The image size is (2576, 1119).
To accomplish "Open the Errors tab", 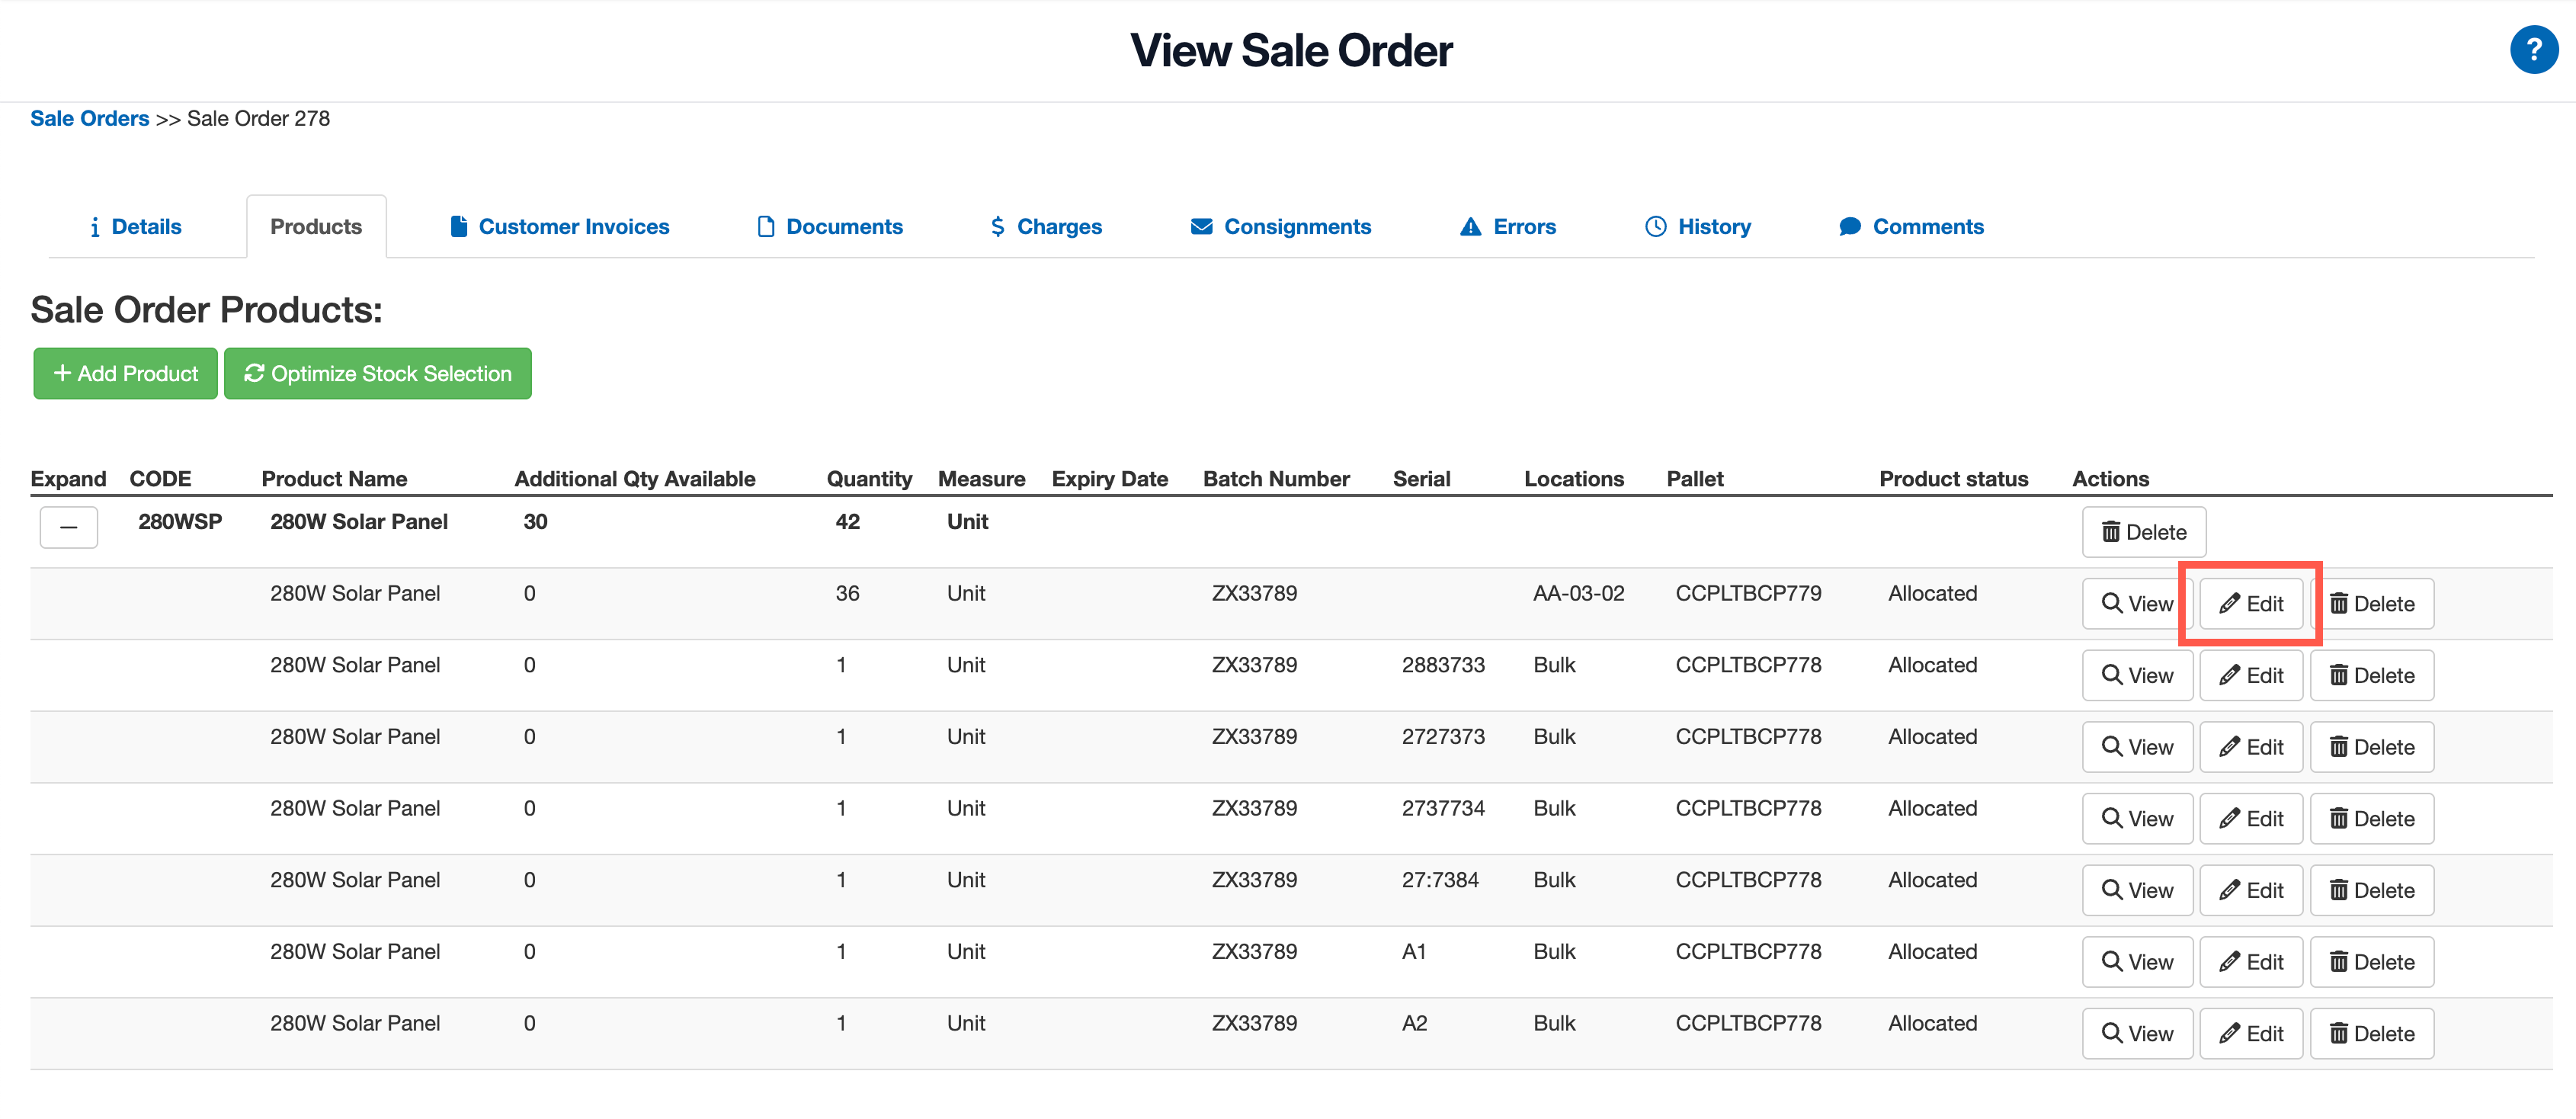I will coord(1508,227).
